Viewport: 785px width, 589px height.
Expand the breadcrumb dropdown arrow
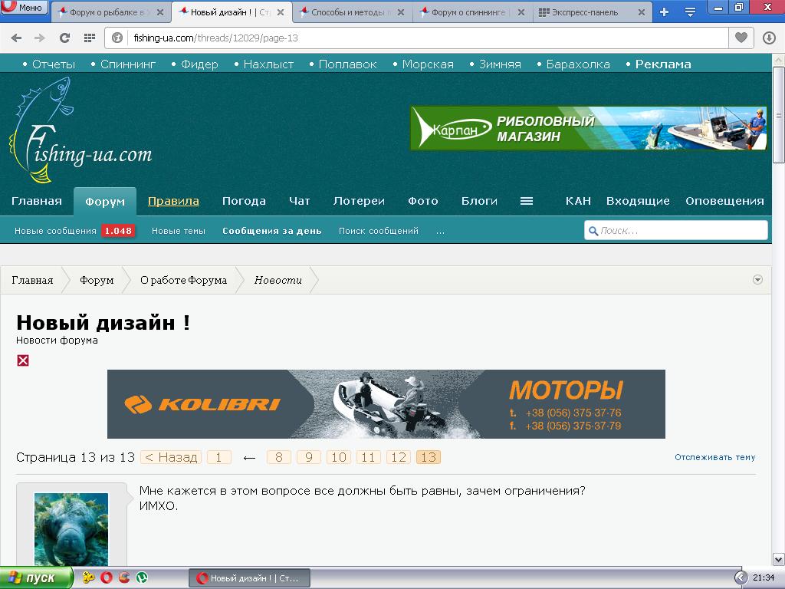click(757, 280)
